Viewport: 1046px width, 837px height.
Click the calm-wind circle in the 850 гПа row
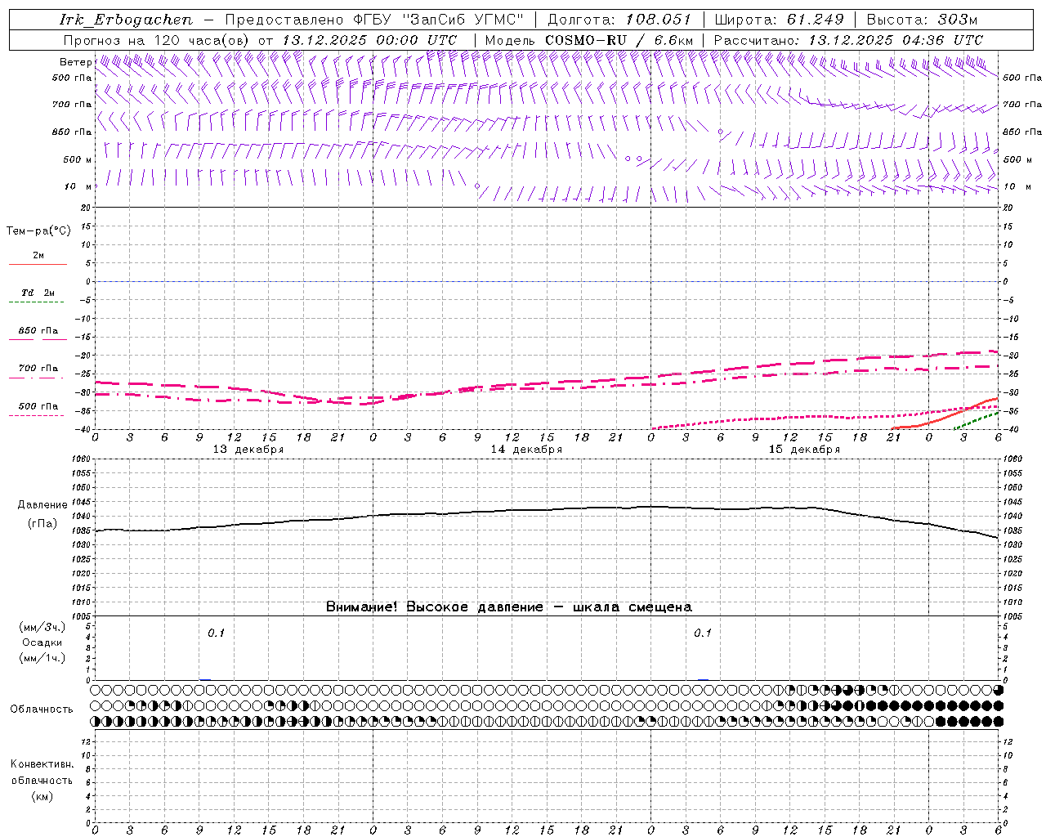coord(720,132)
